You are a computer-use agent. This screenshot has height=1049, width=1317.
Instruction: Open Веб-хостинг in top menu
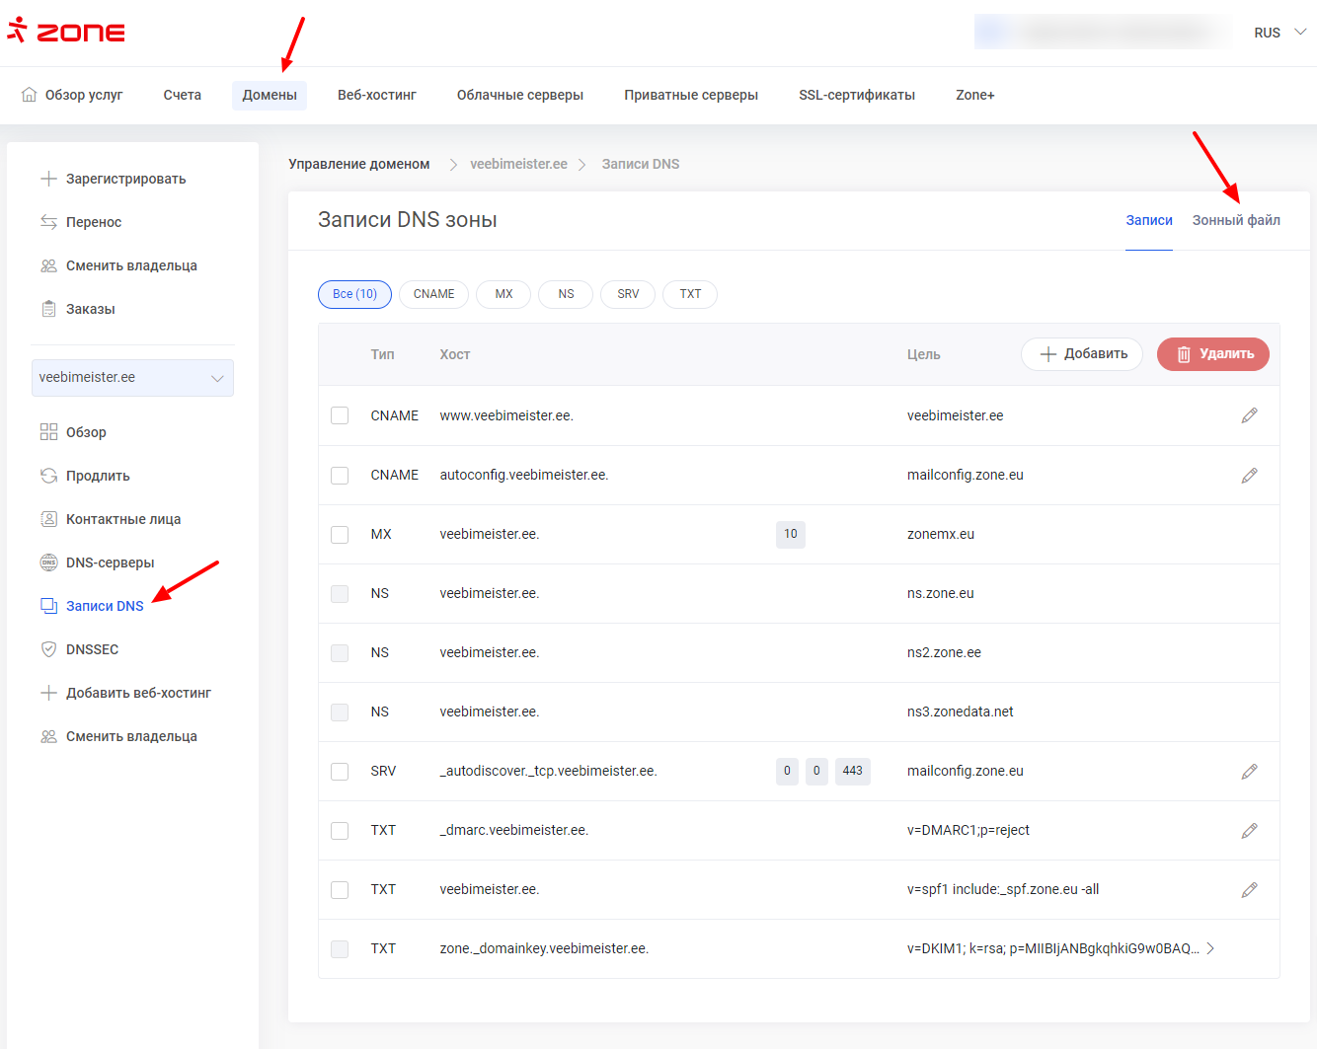[376, 95]
